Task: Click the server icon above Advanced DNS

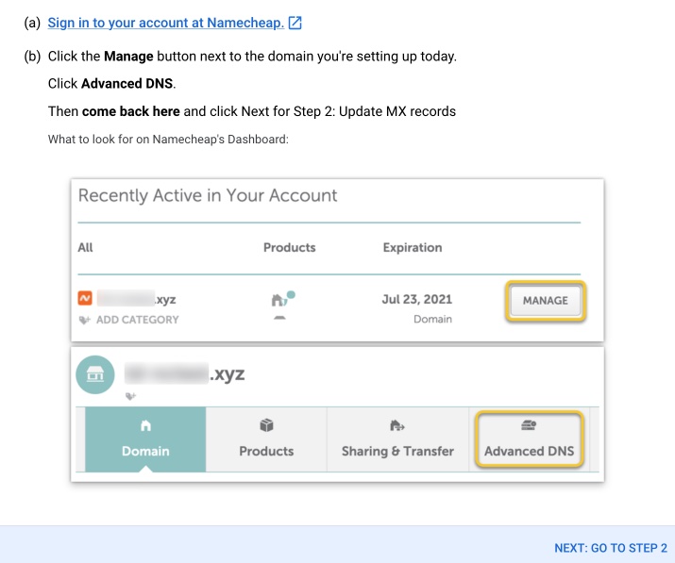Action: click(x=529, y=425)
